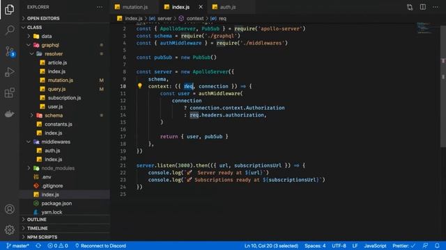Change file encoding UTF-8
The image size is (446, 250).
click(339, 246)
